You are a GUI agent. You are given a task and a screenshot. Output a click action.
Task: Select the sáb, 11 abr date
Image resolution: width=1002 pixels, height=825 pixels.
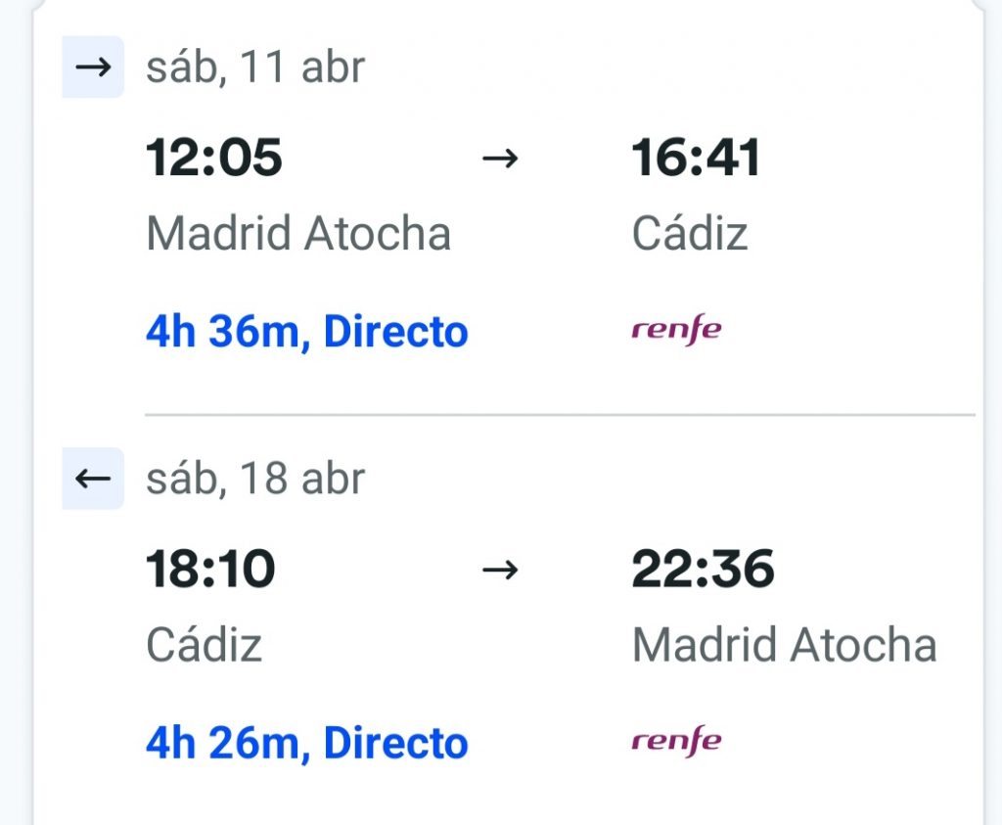[x=255, y=68]
